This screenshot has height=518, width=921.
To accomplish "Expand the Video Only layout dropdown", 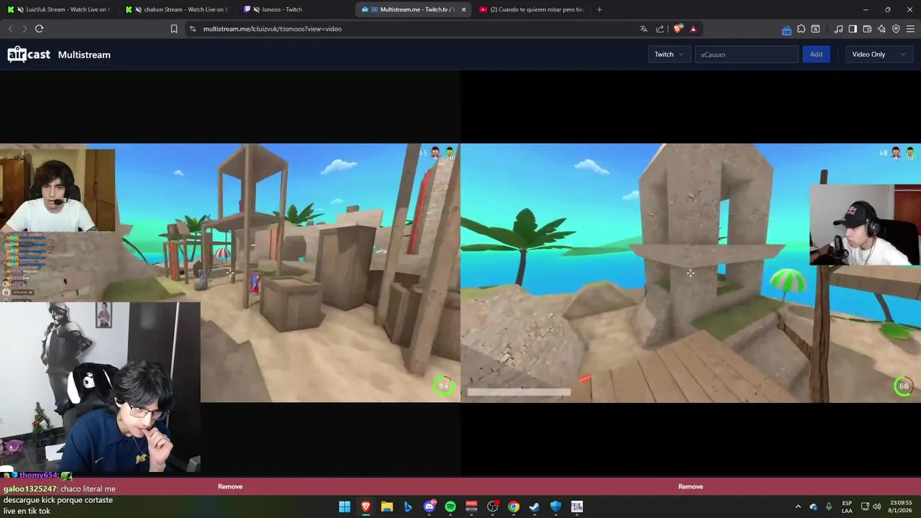I will click(879, 55).
